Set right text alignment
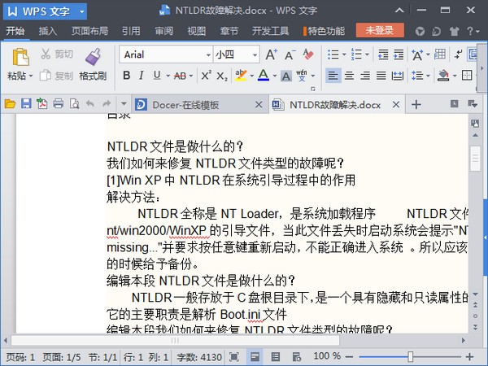488x366 pixels. [x=365, y=76]
